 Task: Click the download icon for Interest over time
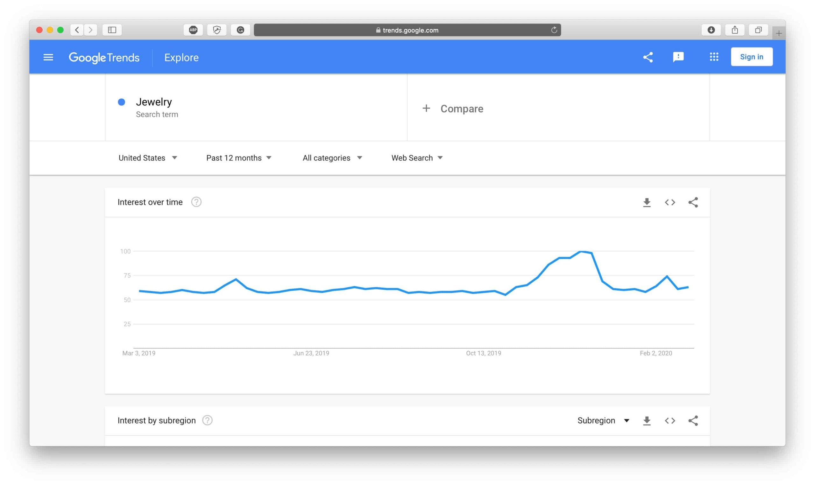click(x=647, y=202)
